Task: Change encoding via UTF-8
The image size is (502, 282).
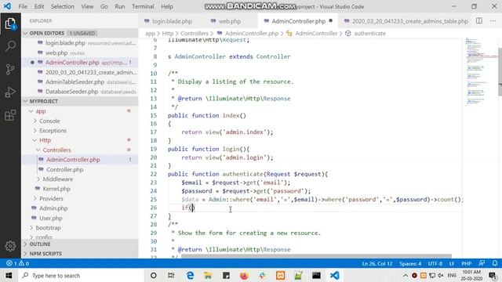Action: click(x=435, y=263)
